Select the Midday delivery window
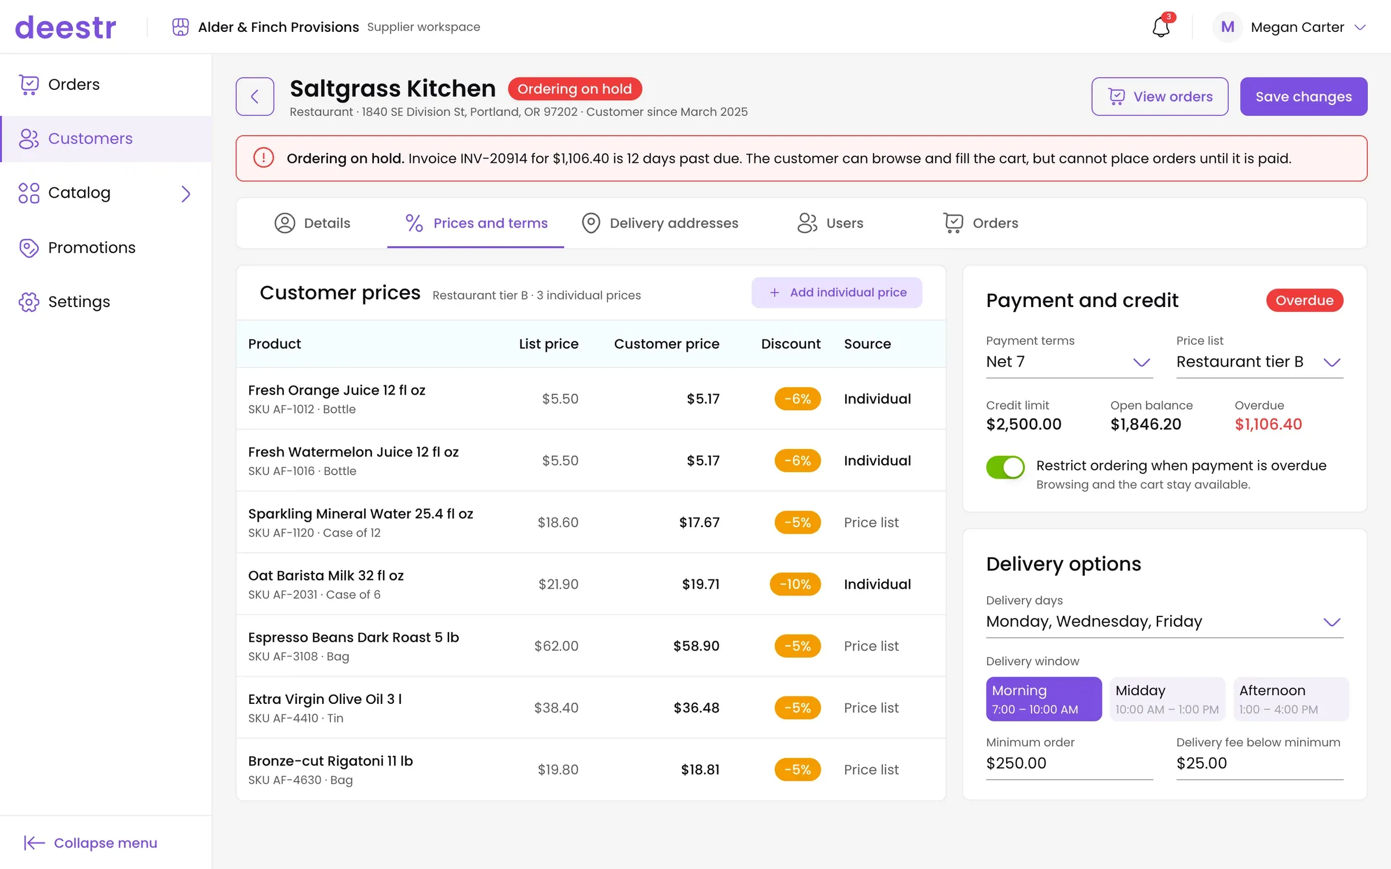Viewport: 1391px width, 869px height. click(x=1167, y=699)
